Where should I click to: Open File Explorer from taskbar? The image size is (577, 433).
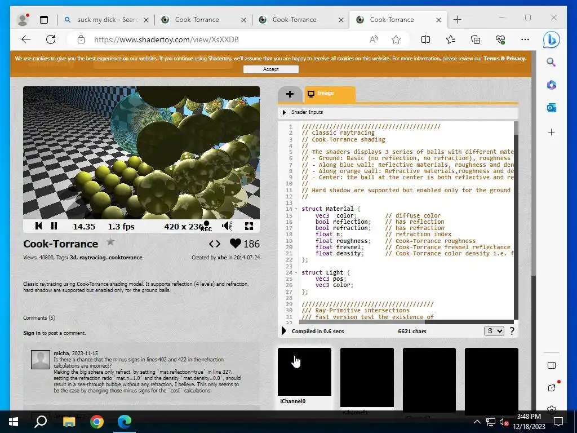(69, 422)
